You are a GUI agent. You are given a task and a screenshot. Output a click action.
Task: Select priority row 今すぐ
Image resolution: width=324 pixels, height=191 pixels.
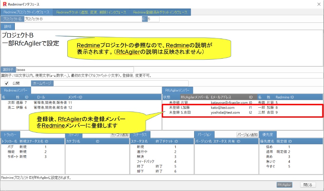point(291,166)
